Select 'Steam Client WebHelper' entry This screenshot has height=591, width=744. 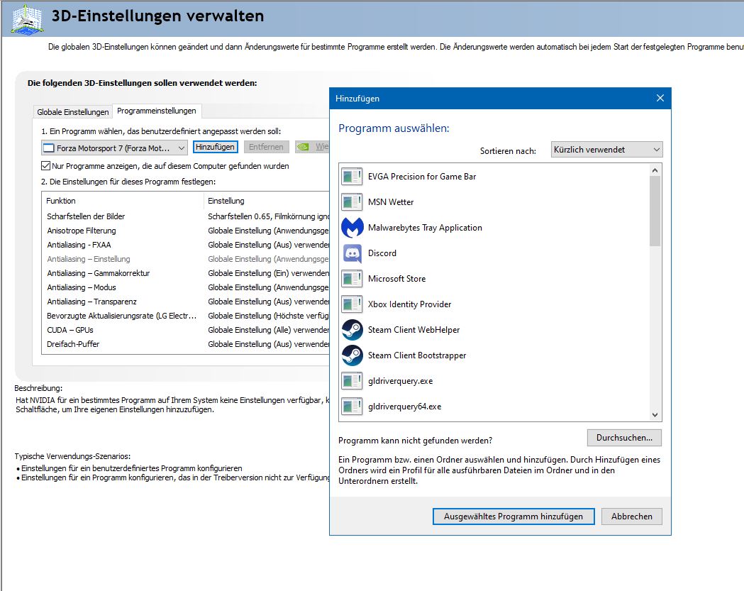tap(494, 330)
